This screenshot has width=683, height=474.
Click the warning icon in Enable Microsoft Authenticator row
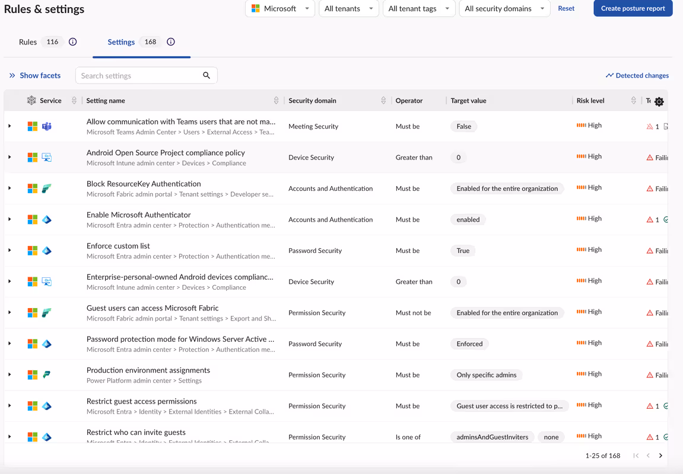click(650, 220)
